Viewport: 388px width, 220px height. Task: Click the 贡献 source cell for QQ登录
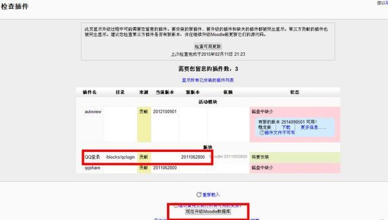tap(144, 157)
